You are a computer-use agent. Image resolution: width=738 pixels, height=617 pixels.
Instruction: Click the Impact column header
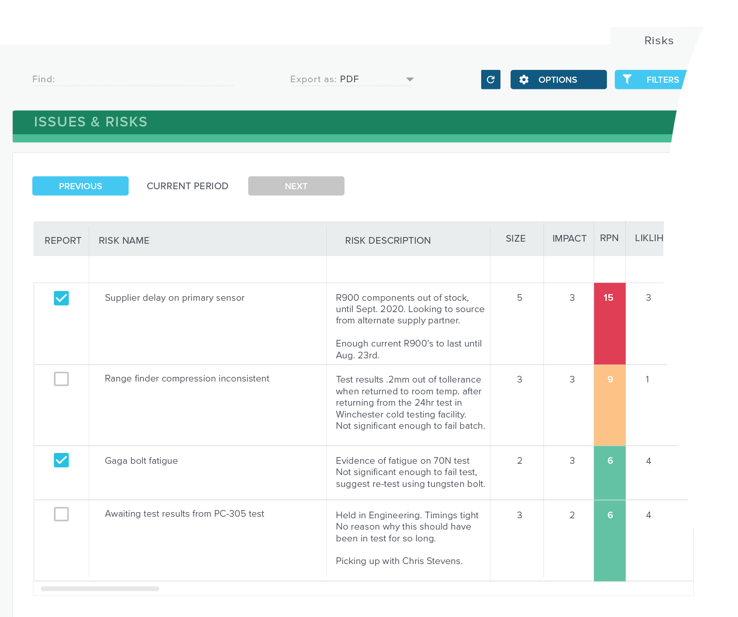[569, 238]
